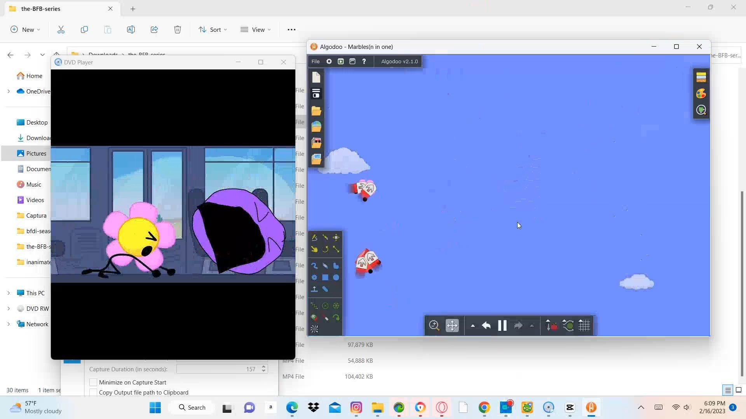Open the Save scene icon in Algodoo
Screen dimensions: 746x419
[316, 93]
